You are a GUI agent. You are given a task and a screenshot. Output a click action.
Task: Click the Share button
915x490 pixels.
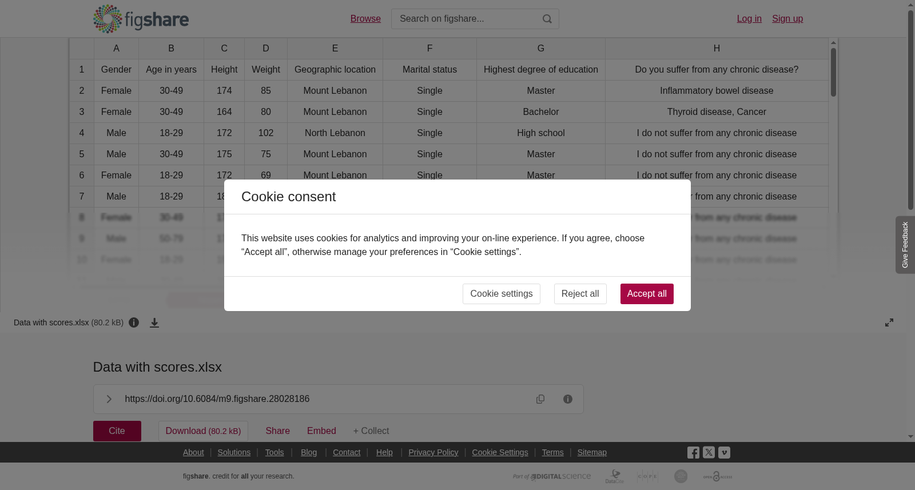pyautogui.click(x=278, y=431)
